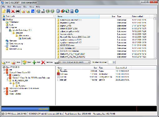
Task: Open the recorder drive selection dropdown
Action: point(89,62)
